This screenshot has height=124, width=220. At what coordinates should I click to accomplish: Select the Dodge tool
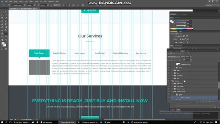[6, 30]
